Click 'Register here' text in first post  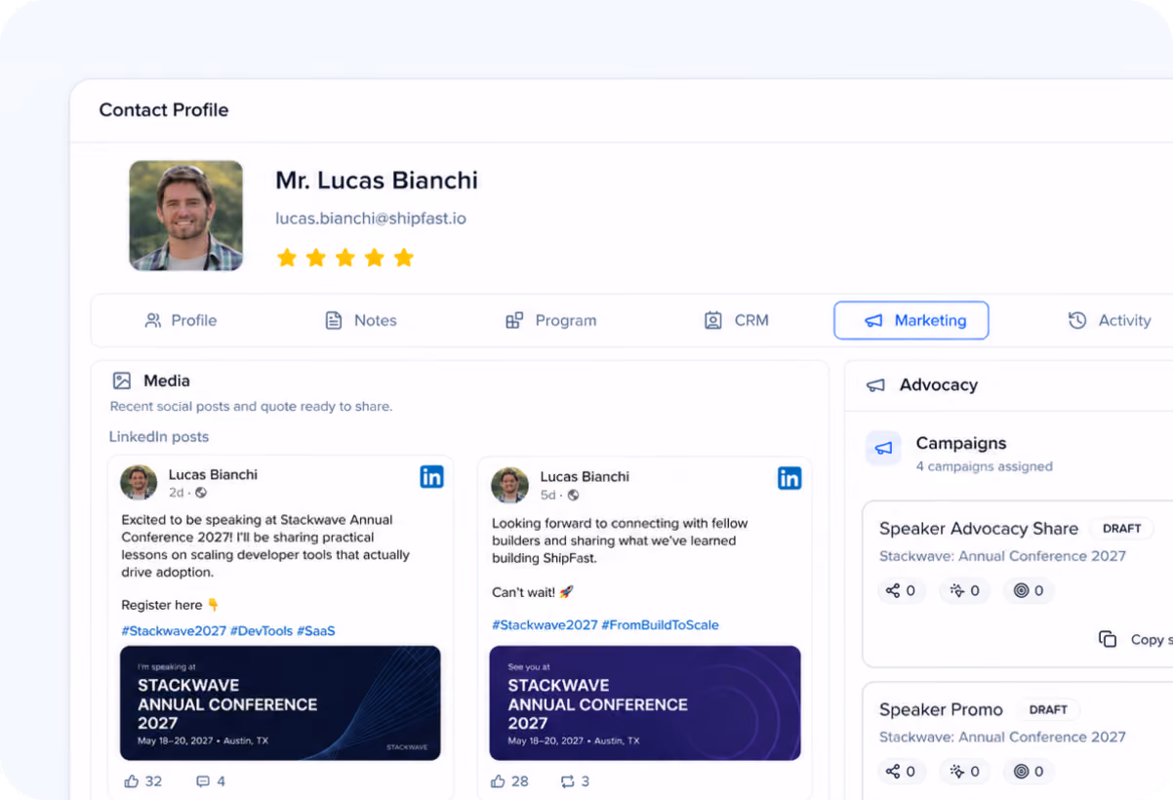162,605
